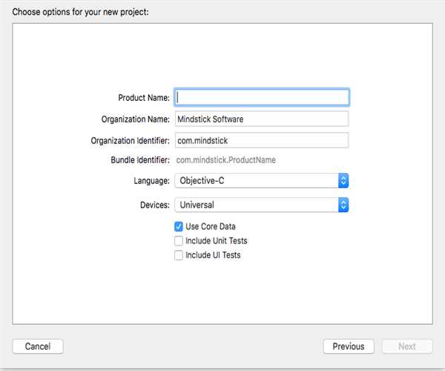Click the "Organization Name:" label
Viewport: 445px width, 371px height.
tap(136, 119)
